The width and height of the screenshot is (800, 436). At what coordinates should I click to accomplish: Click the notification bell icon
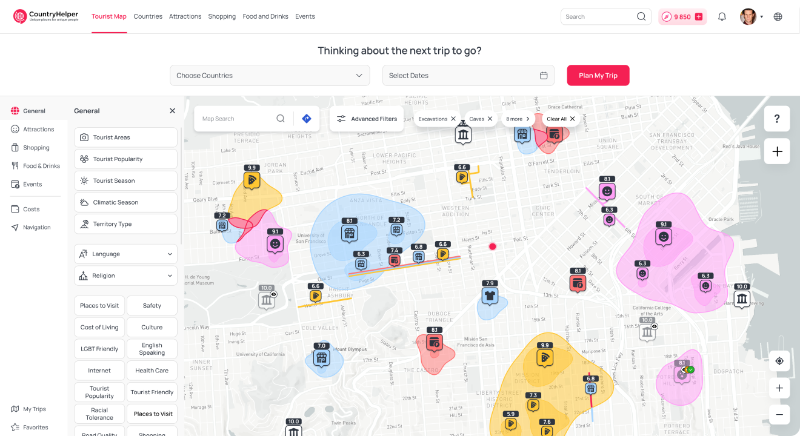pyautogui.click(x=722, y=17)
